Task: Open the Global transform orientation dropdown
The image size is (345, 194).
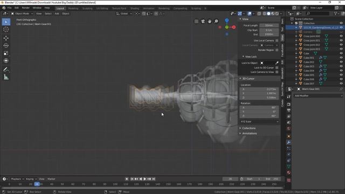Action: (124, 13)
